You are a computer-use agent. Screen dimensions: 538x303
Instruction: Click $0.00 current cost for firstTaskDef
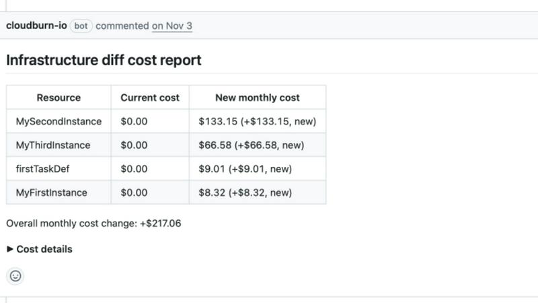pyautogui.click(x=150, y=169)
